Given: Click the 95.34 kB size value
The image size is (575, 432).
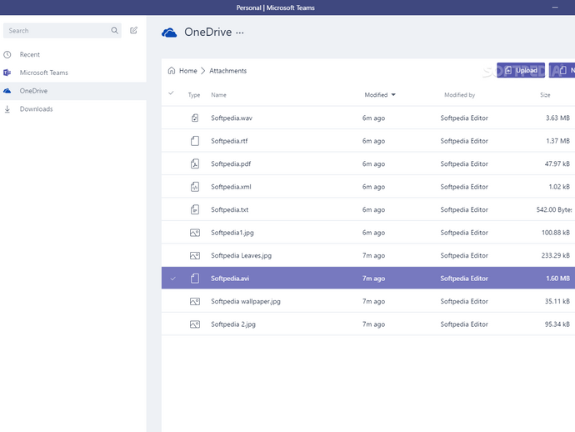Looking at the screenshot, I should 557,324.
